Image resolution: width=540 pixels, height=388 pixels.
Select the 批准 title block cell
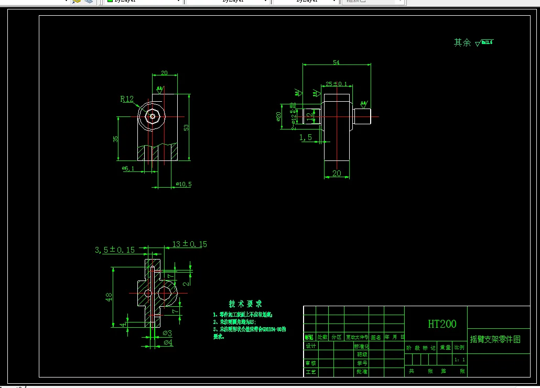pos(362,372)
